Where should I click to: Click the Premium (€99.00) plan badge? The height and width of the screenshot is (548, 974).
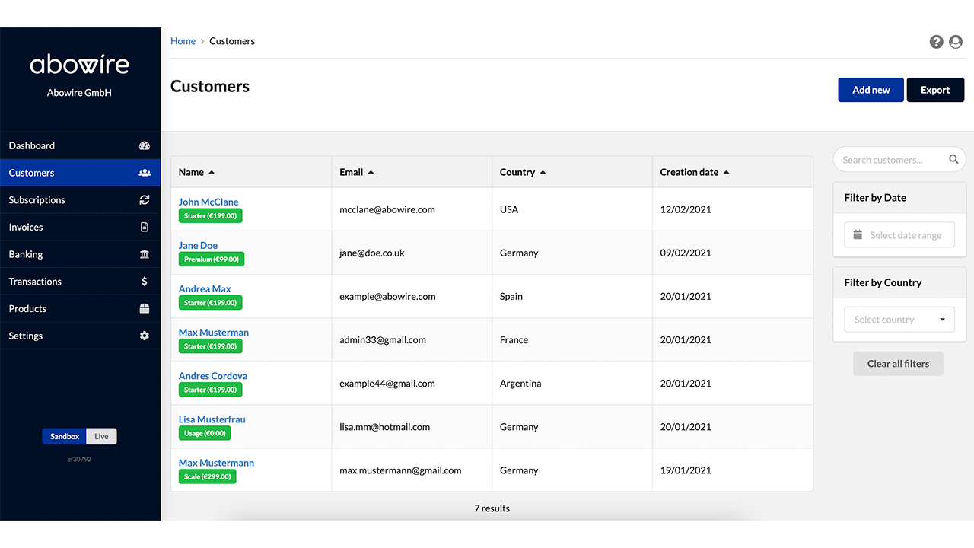[212, 260]
